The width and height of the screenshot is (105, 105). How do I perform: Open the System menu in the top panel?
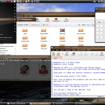click(3, 1)
